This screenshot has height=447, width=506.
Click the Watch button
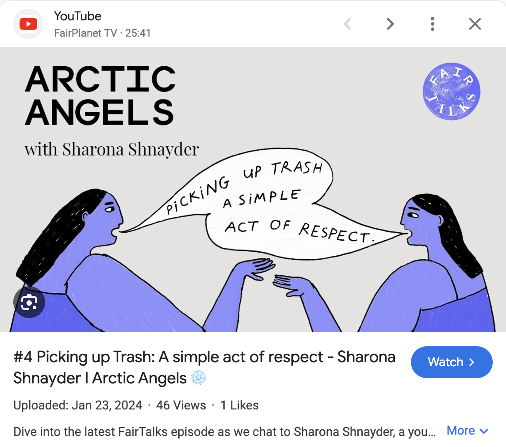pos(452,362)
